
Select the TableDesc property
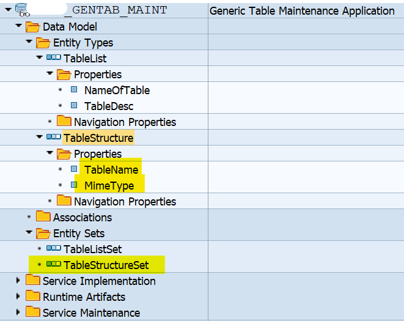pyautogui.click(x=109, y=106)
